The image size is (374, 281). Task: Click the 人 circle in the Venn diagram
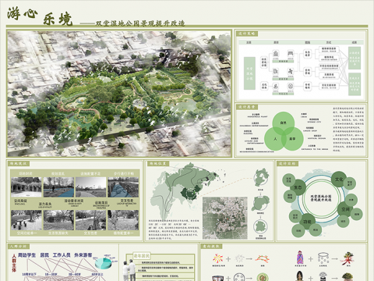275,139
